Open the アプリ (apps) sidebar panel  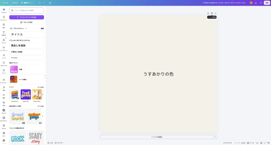tap(4, 71)
